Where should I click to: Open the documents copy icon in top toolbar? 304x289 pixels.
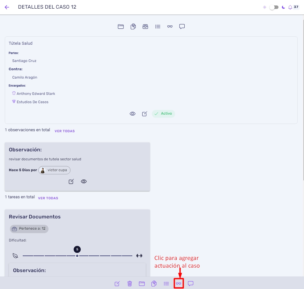(x=133, y=27)
